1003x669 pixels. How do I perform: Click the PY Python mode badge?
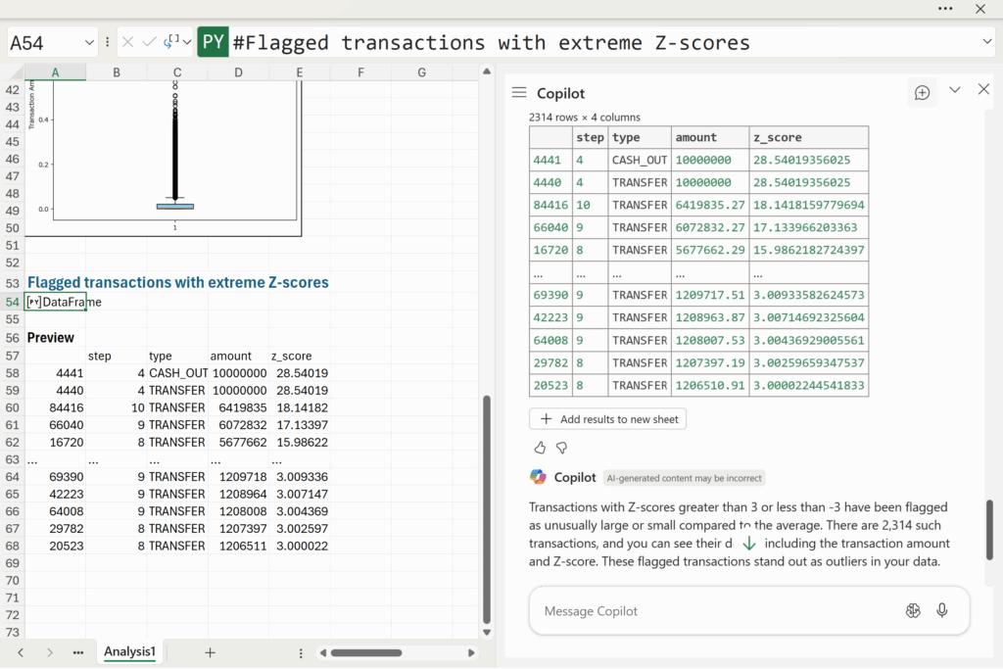[x=213, y=42]
